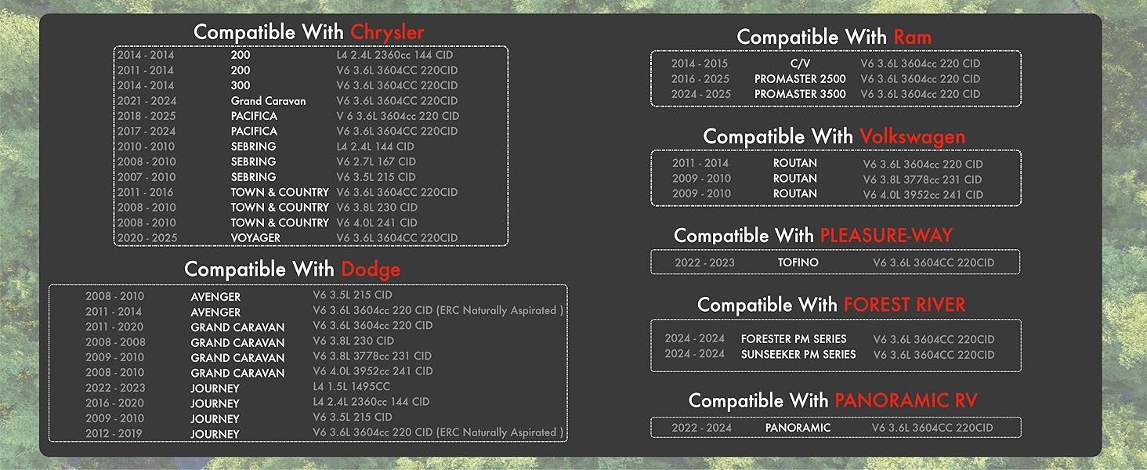Select the PROMASTER 2500 model name

tap(801, 79)
